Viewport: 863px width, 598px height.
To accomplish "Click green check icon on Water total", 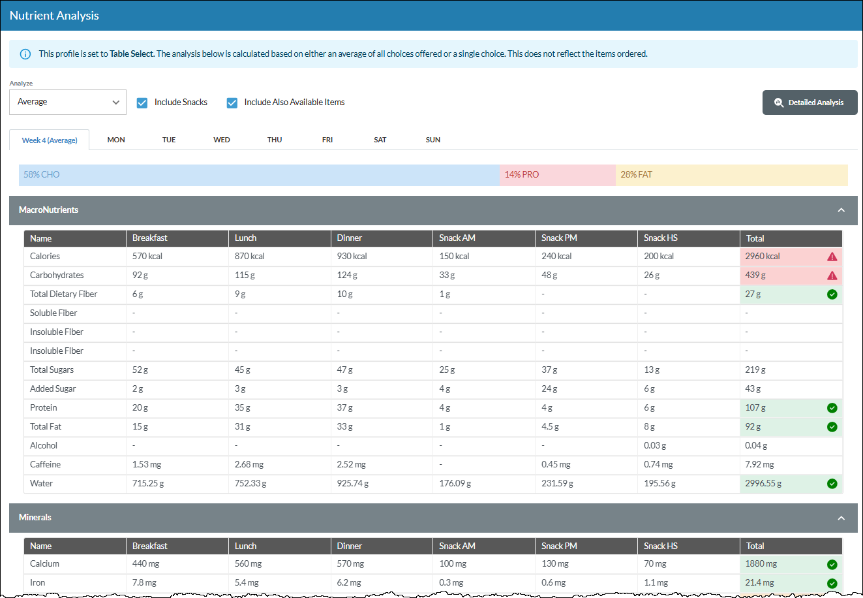I will [x=832, y=484].
